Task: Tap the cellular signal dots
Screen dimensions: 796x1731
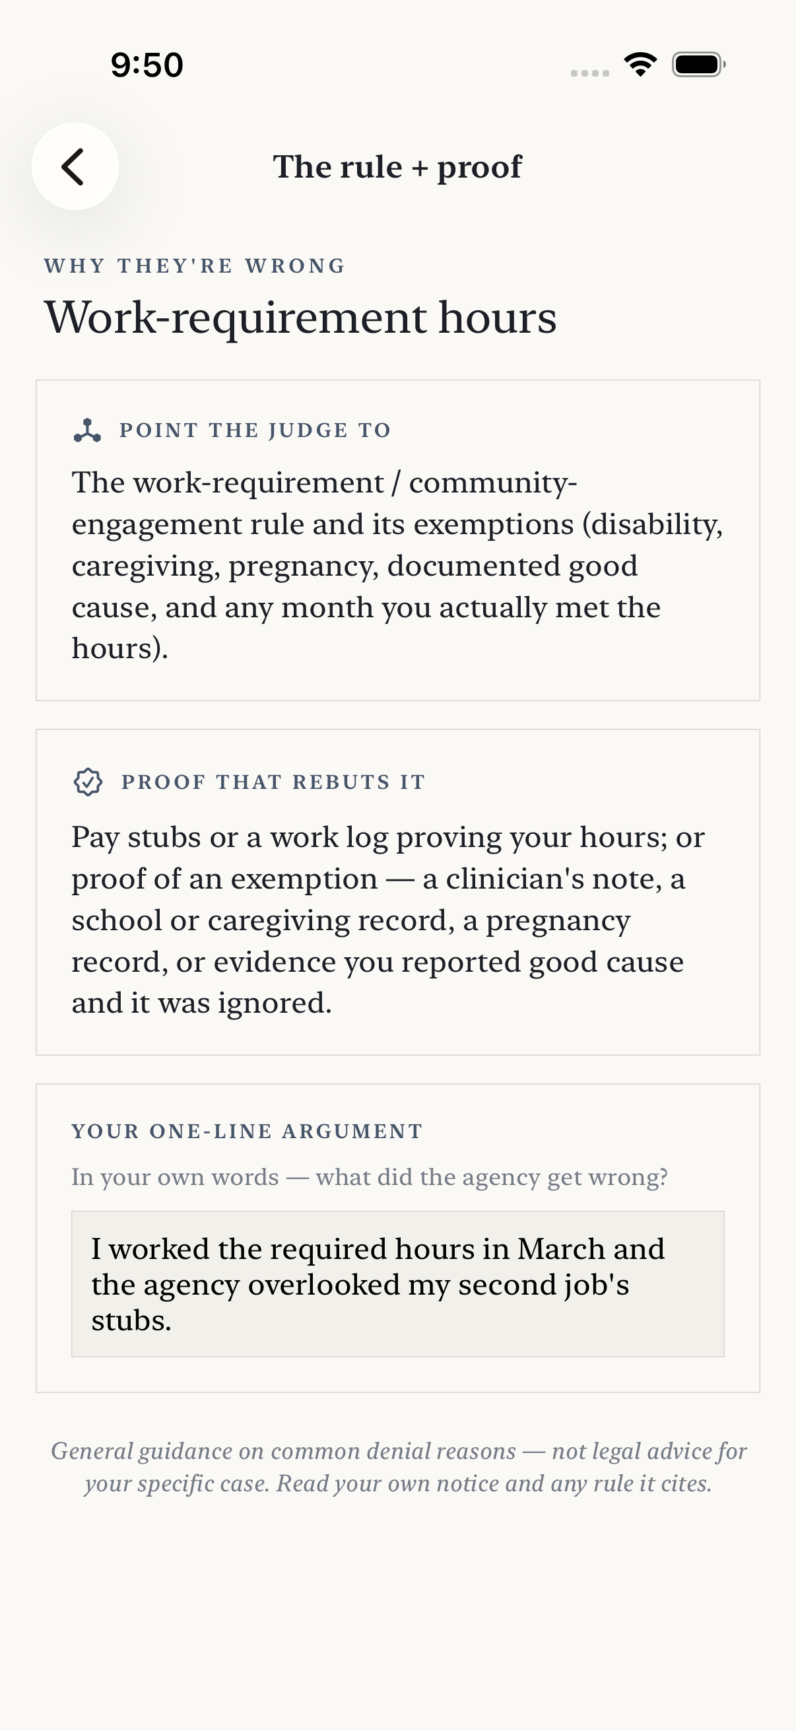Action: tap(590, 73)
